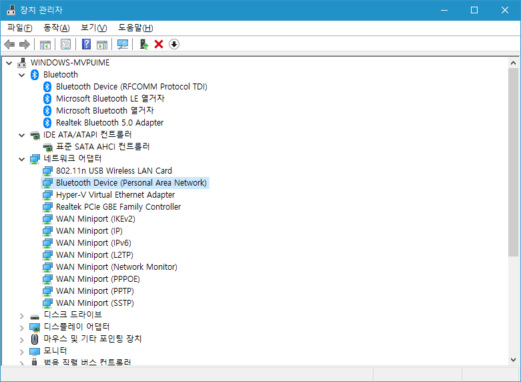521x382 pixels.
Task: Click the 디스플레이 어댑터 category icon
Action: [x=35, y=327]
